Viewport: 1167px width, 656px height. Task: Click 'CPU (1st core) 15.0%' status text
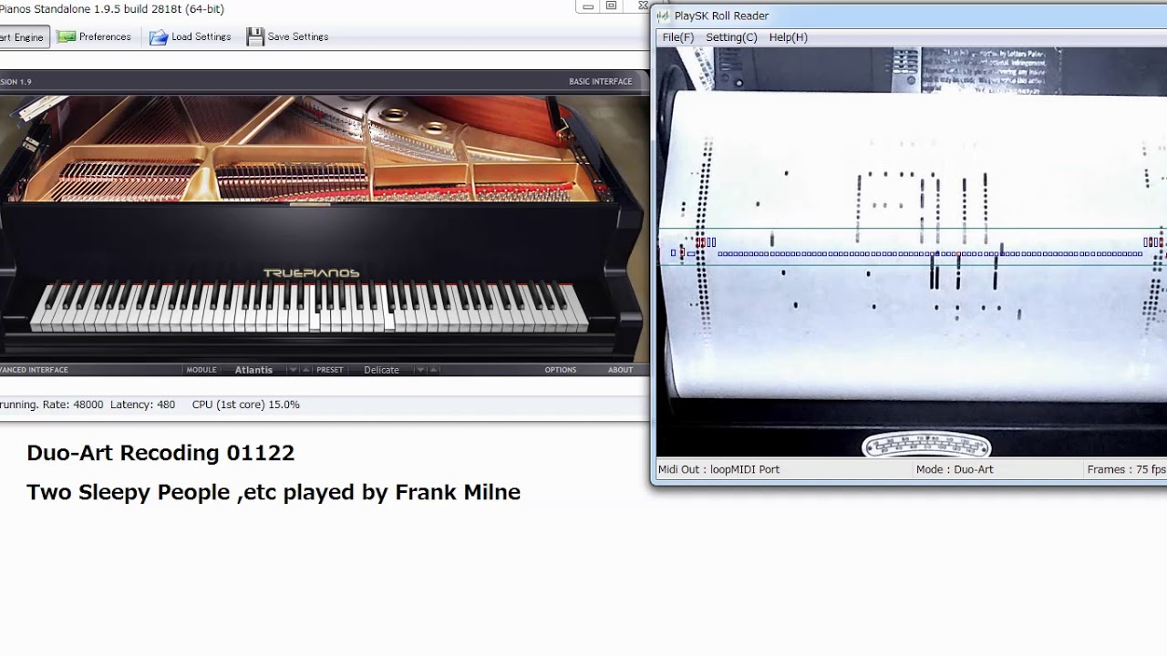coord(245,405)
